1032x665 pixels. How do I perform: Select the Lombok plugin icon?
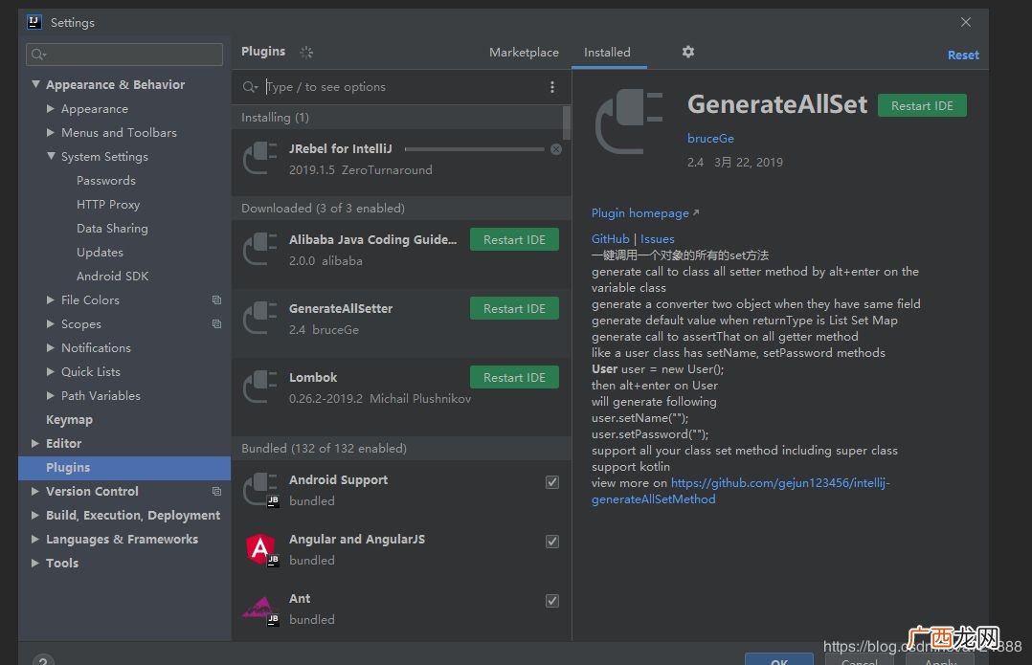point(260,388)
